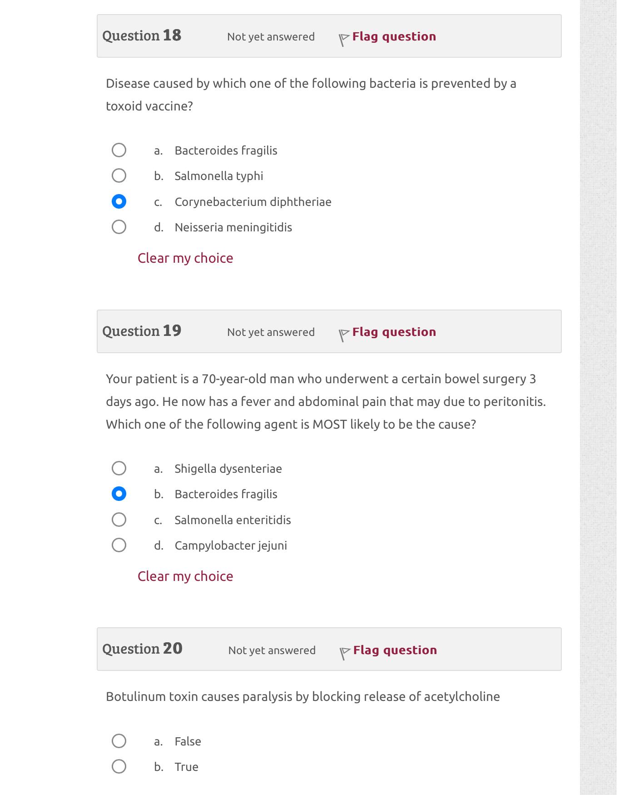Click the 'Not yet answered' status in Question 18
The width and height of the screenshot is (639, 795).
coord(271,37)
